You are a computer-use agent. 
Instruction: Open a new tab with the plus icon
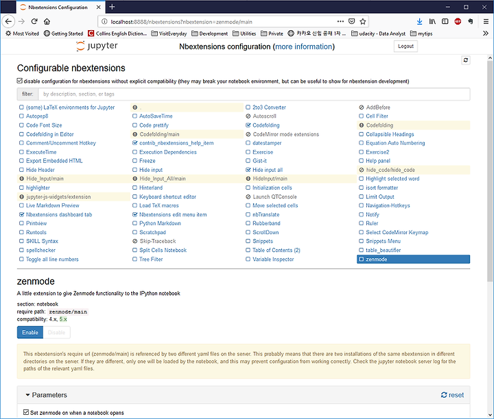(112, 7)
